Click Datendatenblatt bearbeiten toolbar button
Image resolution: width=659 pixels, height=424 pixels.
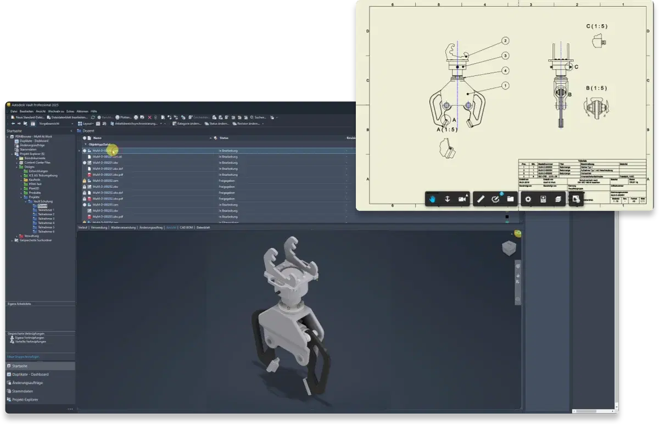67,117
